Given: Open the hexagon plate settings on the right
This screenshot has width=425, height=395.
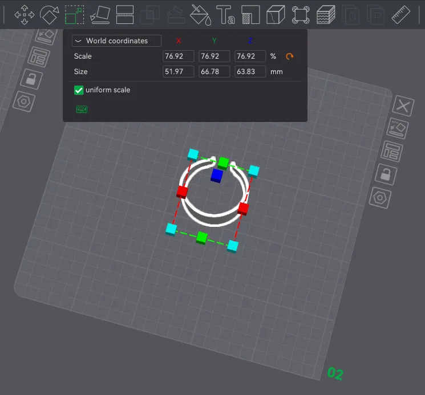Looking at the screenshot, I should click(x=379, y=197).
